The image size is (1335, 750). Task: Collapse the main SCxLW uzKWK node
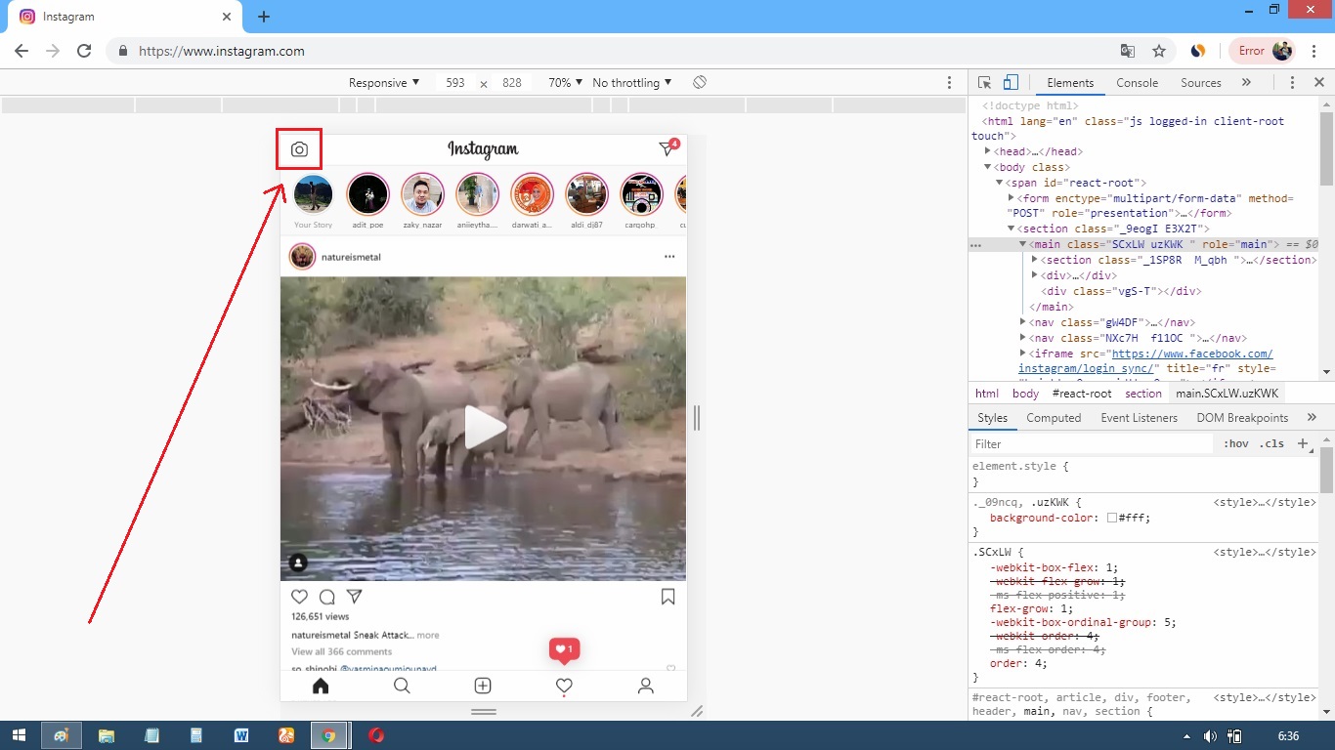1023,244
